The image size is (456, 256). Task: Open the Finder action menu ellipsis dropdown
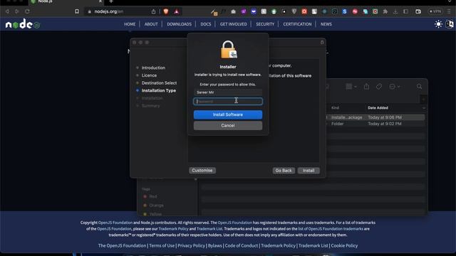click(394, 87)
